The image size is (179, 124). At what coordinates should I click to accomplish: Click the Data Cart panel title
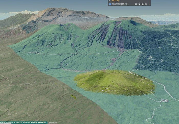116,1
